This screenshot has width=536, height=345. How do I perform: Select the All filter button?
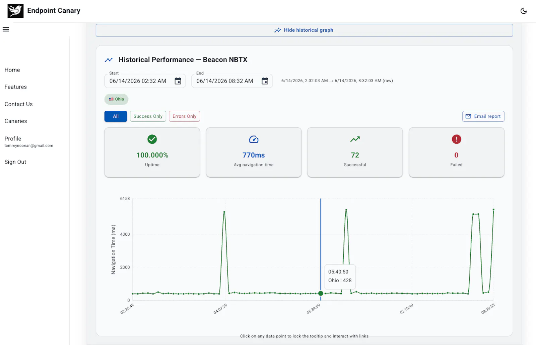point(116,116)
